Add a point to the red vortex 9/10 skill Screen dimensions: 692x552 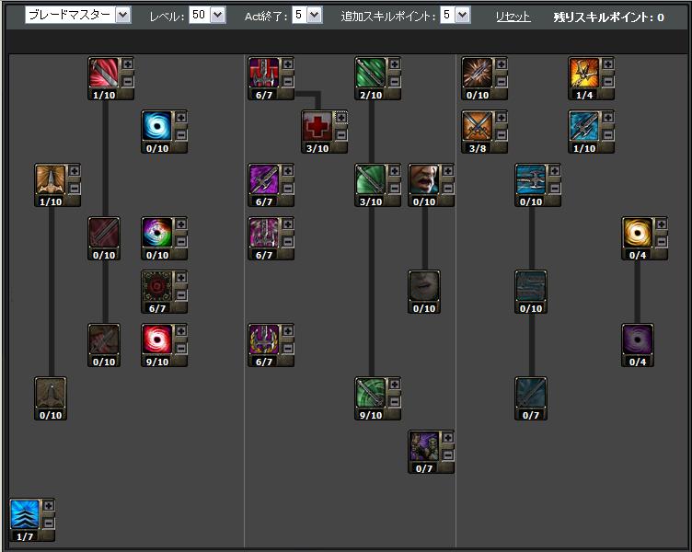click(x=181, y=331)
